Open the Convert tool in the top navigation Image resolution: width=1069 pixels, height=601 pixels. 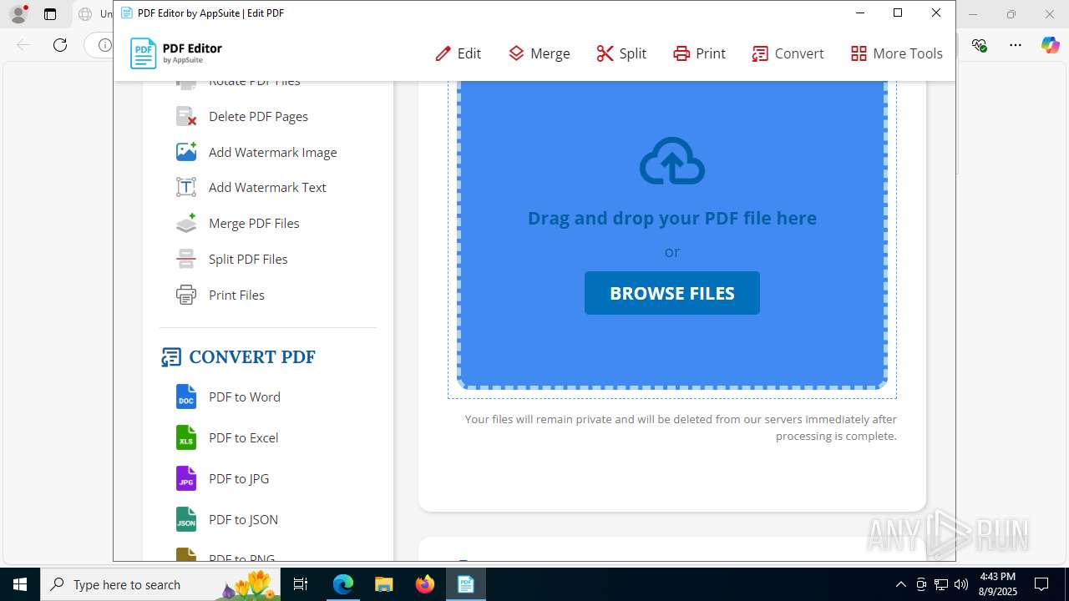pos(788,53)
